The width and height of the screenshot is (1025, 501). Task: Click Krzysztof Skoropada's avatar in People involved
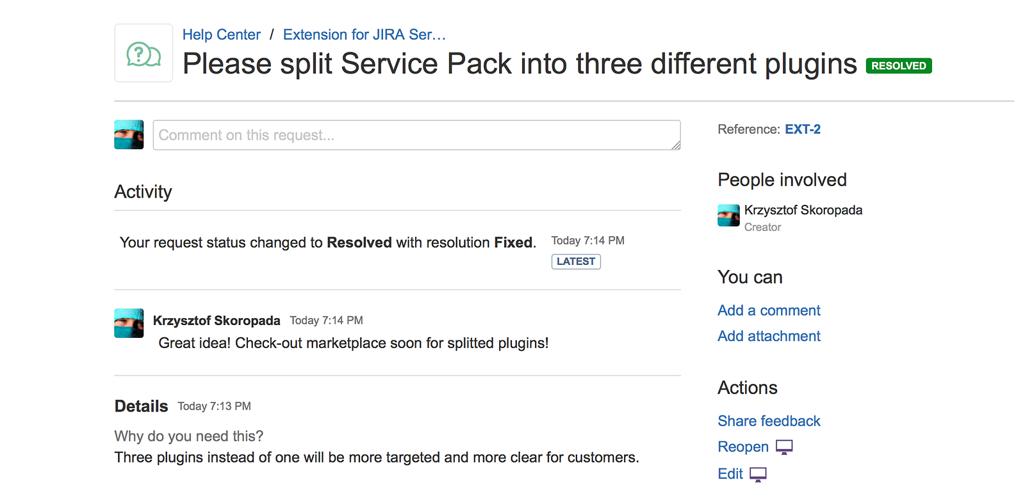[728, 216]
